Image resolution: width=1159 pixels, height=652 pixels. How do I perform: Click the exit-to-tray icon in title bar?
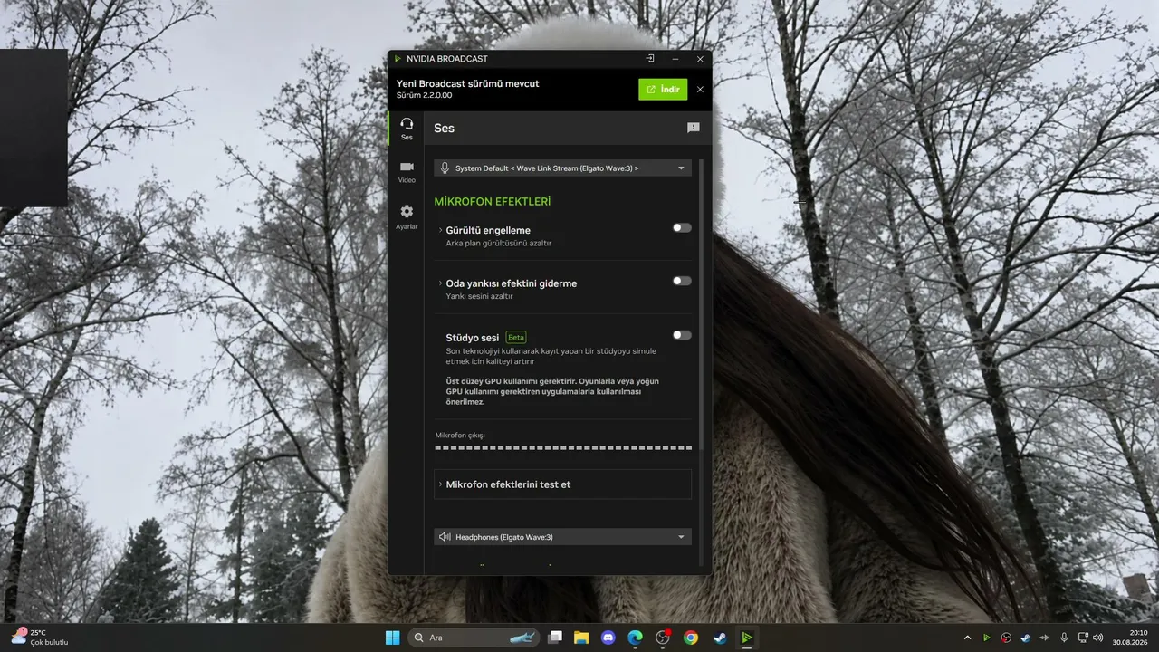click(x=650, y=59)
